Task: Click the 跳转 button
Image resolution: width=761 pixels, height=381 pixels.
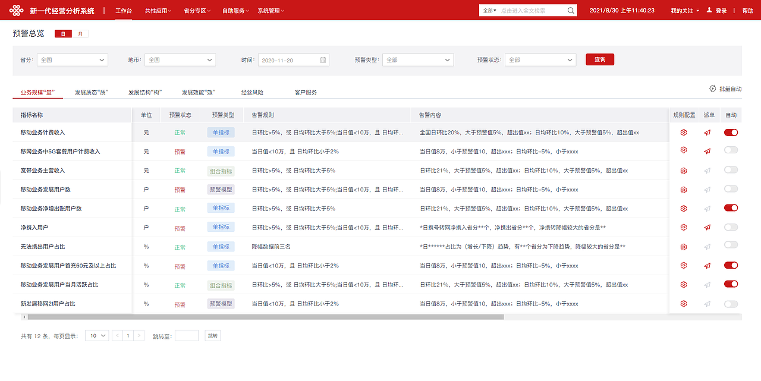Action: click(213, 336)
